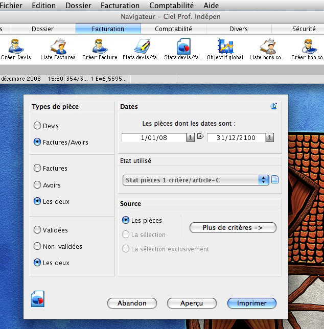Select the Avoirs radio button
This screenshot has height=329, width=324.
37,184
